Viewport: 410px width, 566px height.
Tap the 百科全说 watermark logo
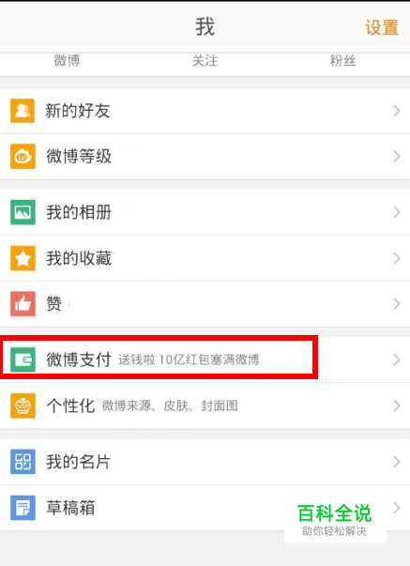point(335,519)
